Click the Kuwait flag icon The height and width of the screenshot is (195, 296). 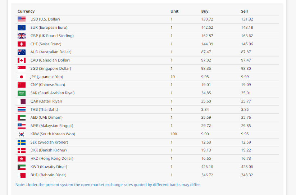point(22,167)
